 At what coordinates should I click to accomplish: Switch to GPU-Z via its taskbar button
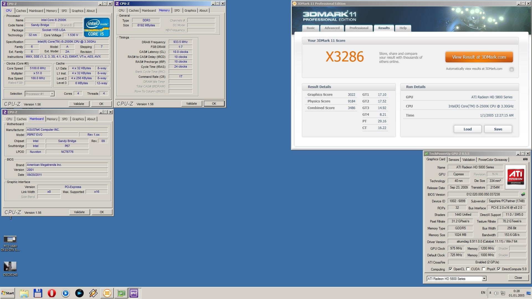121,293
